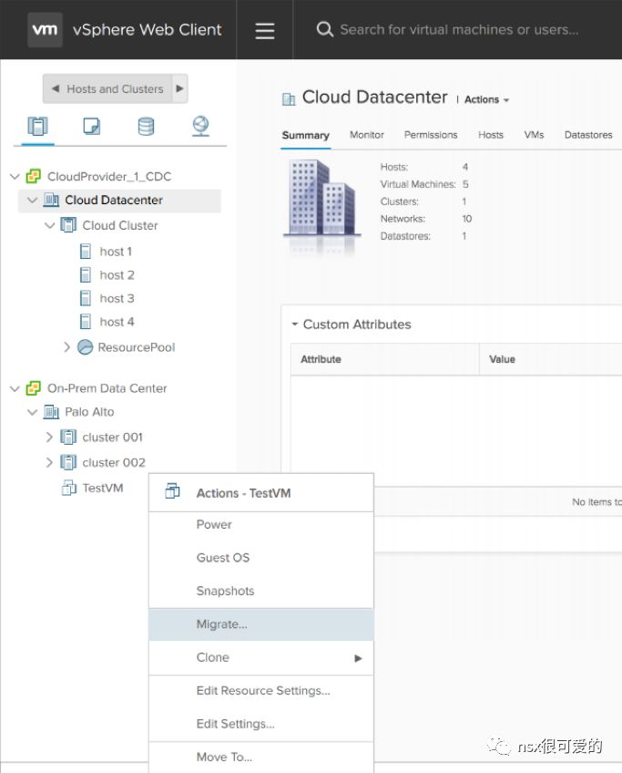Collapse the Cloud Datacenter tree node

[33, 201]
